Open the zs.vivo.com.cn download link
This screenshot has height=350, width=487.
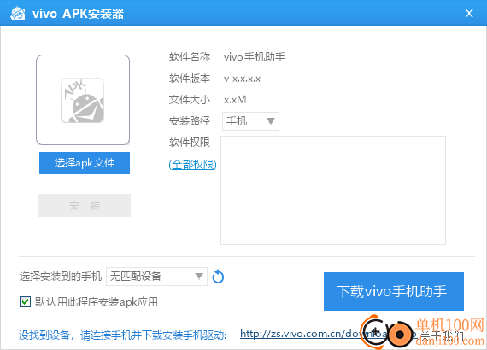coord(329,334)
